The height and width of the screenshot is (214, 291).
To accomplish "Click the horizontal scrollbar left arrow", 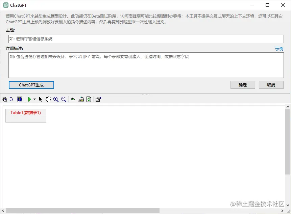I will coord(3,211).
